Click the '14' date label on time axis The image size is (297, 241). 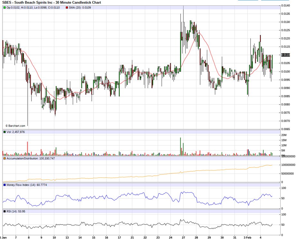point(80,237)
